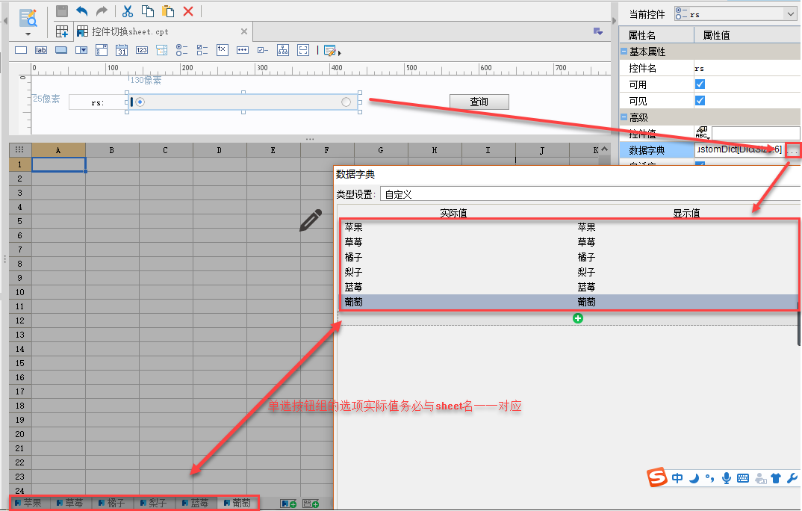Collapse the right properties panel arrow
Image resolution: width=802 pixels, height=511 pixels.
(x=615, y=21)
